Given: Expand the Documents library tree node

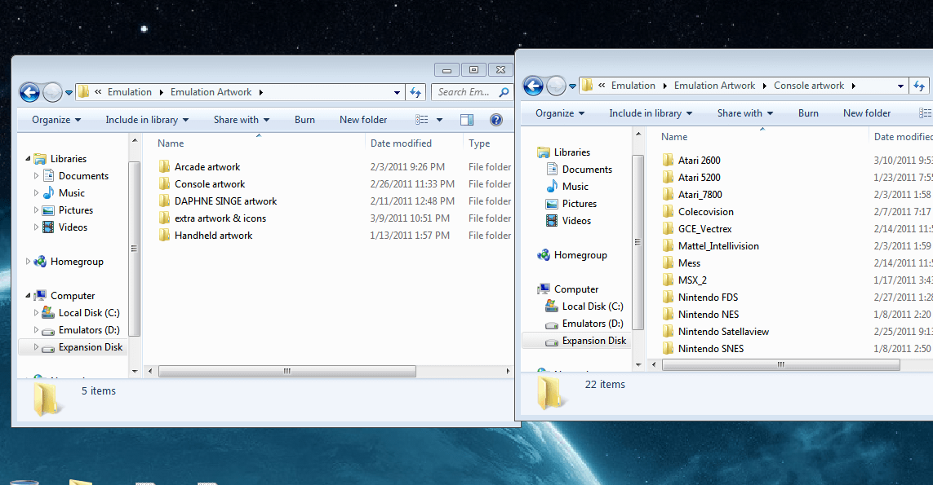Looking at the screenshot, I should tap(37, 176).
